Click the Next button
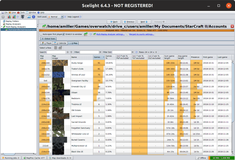The width and height of the screenshot is (235, 160). click(x=144, y=22)
